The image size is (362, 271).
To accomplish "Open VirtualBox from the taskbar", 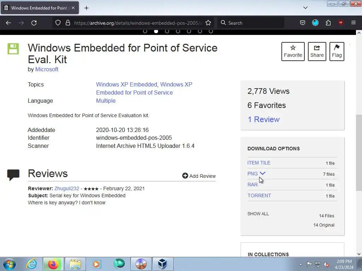I will [163, 264].
